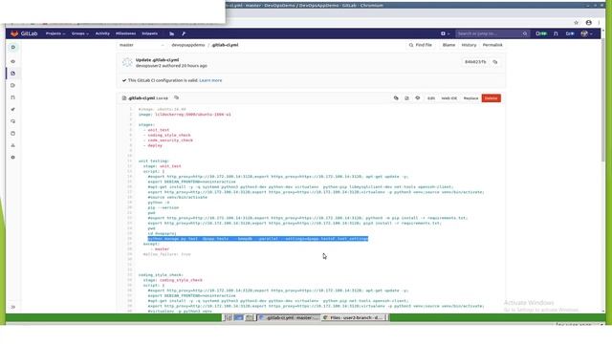612x344 pixels.
Task: Expand the Groups dropdown in navbar
Action: tap(80, 33)
